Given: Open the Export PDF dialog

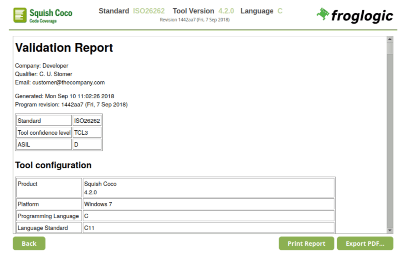Looking at the screenshot, I should point(365,243).
